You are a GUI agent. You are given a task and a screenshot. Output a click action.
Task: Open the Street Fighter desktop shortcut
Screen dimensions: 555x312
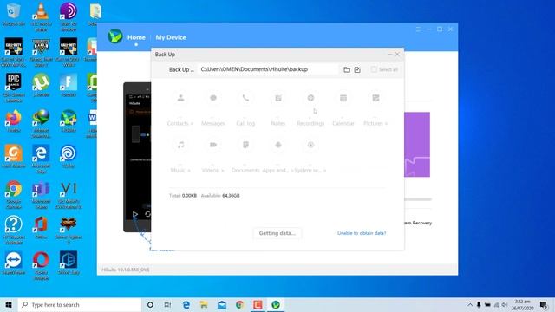[69, 230]
